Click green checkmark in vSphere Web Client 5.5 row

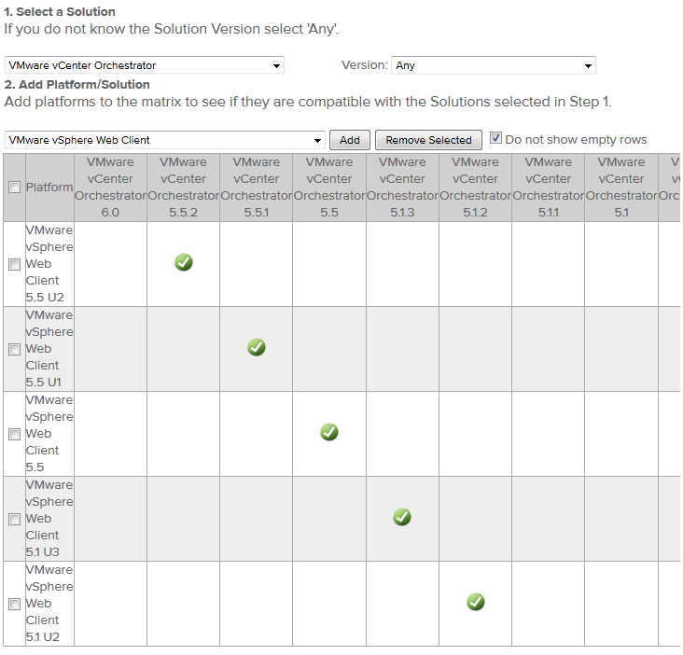click(329, 432)
